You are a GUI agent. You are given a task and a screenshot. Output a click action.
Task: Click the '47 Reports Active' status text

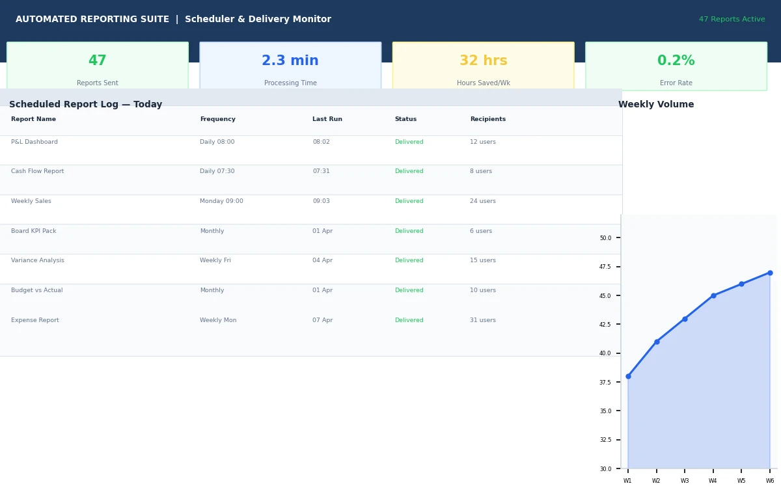732,20
